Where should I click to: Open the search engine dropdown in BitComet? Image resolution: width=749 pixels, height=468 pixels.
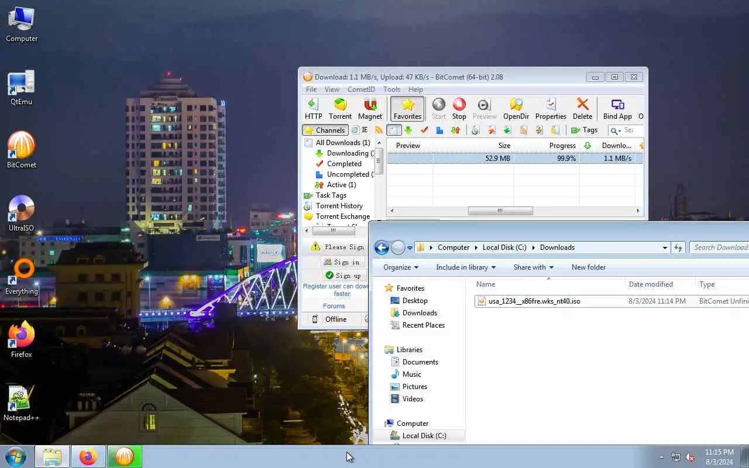click(616, 130)
